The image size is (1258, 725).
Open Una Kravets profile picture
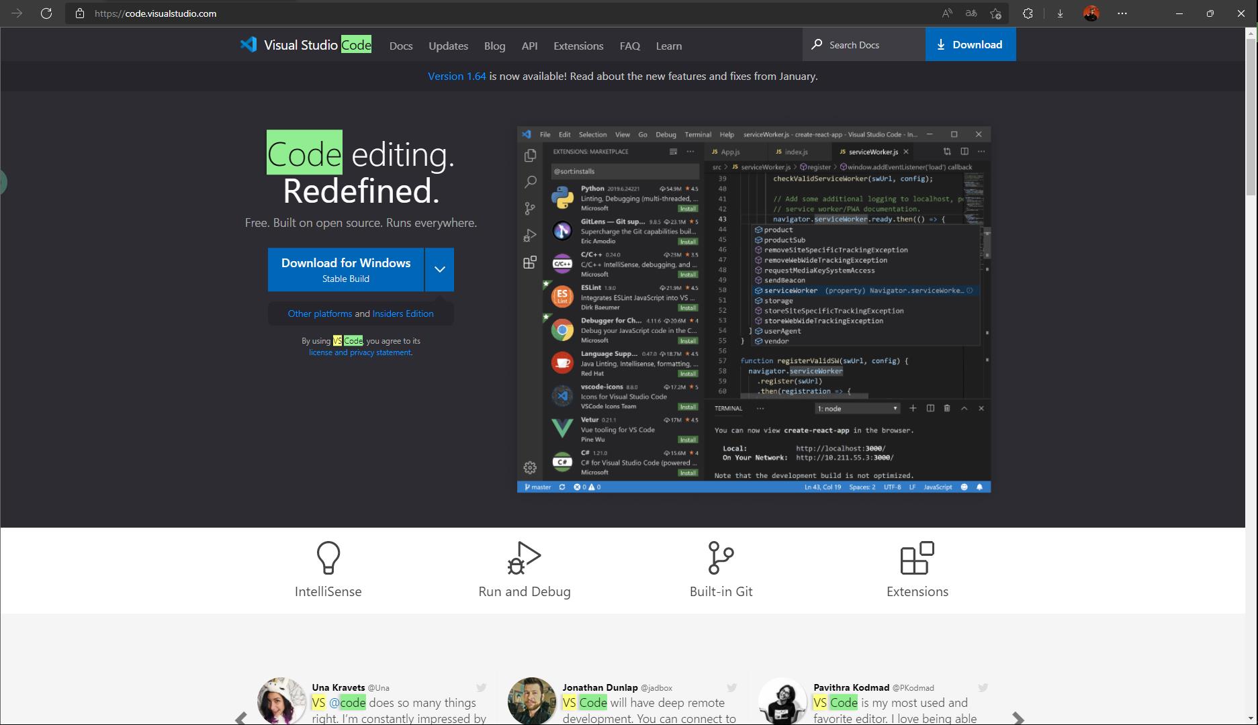[x=281, y=701]
